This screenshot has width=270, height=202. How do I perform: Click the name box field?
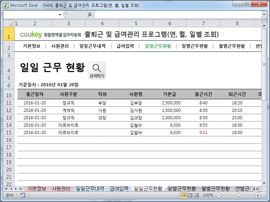30,14
